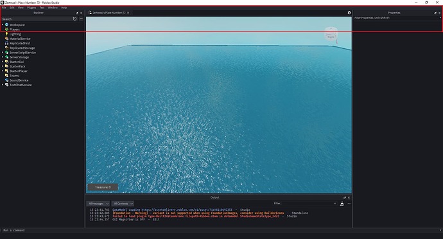443x239 pixels.
Task: Open the assetdelivery.roblox.com link in Output
Action: [x=187, y=210]
